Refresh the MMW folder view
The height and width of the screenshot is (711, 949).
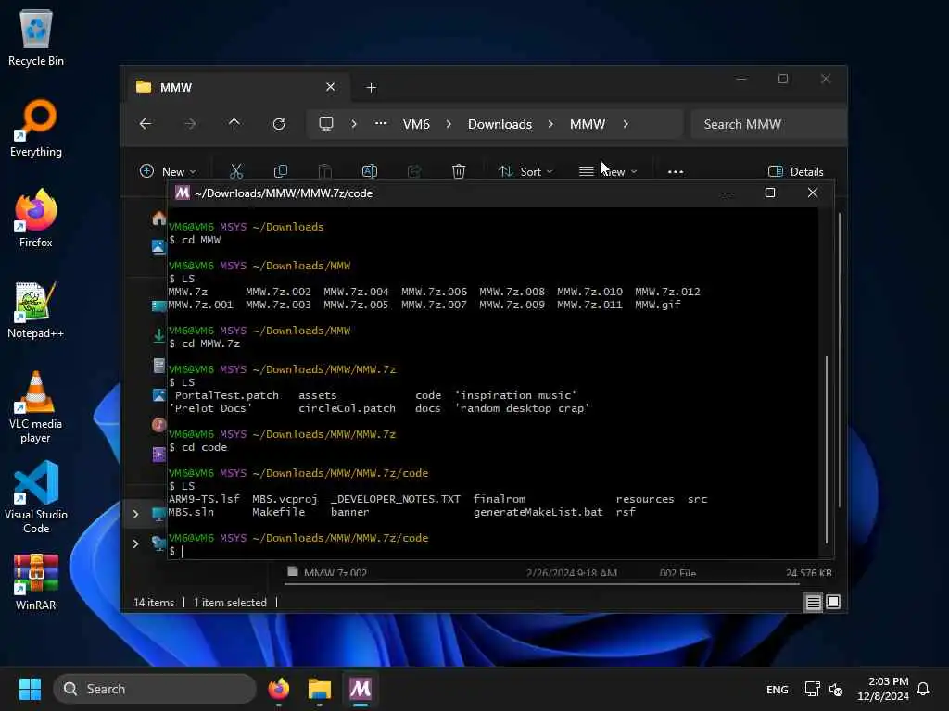(279, 124)
